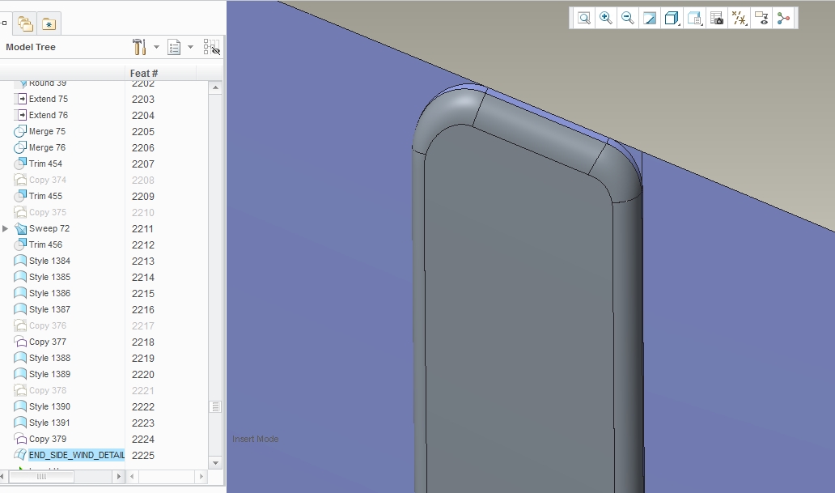
Task: Select the hidden Copy 374 feature
Action: pos(48,180)
